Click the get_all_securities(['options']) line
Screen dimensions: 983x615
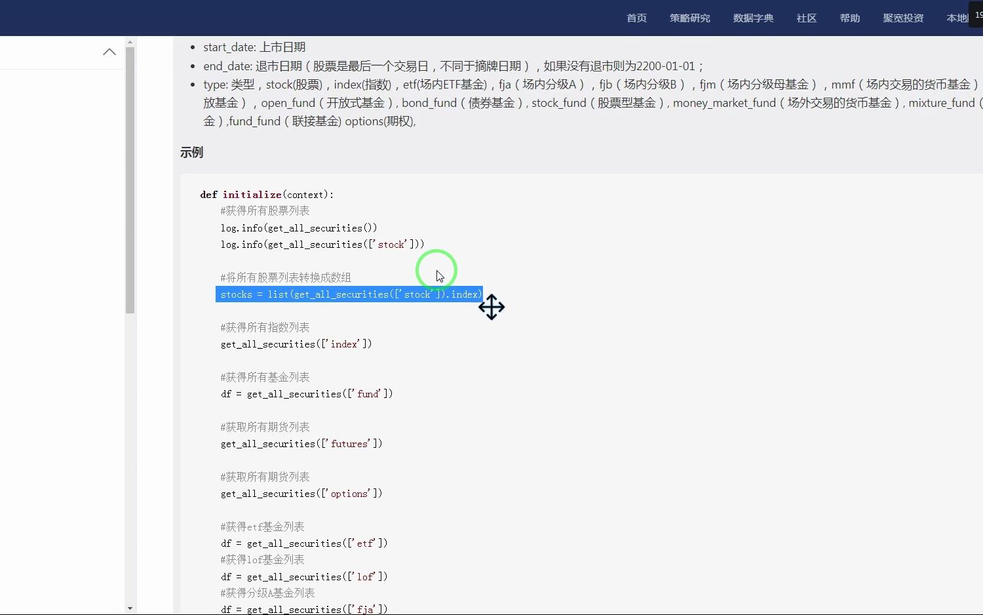point(301,494)
